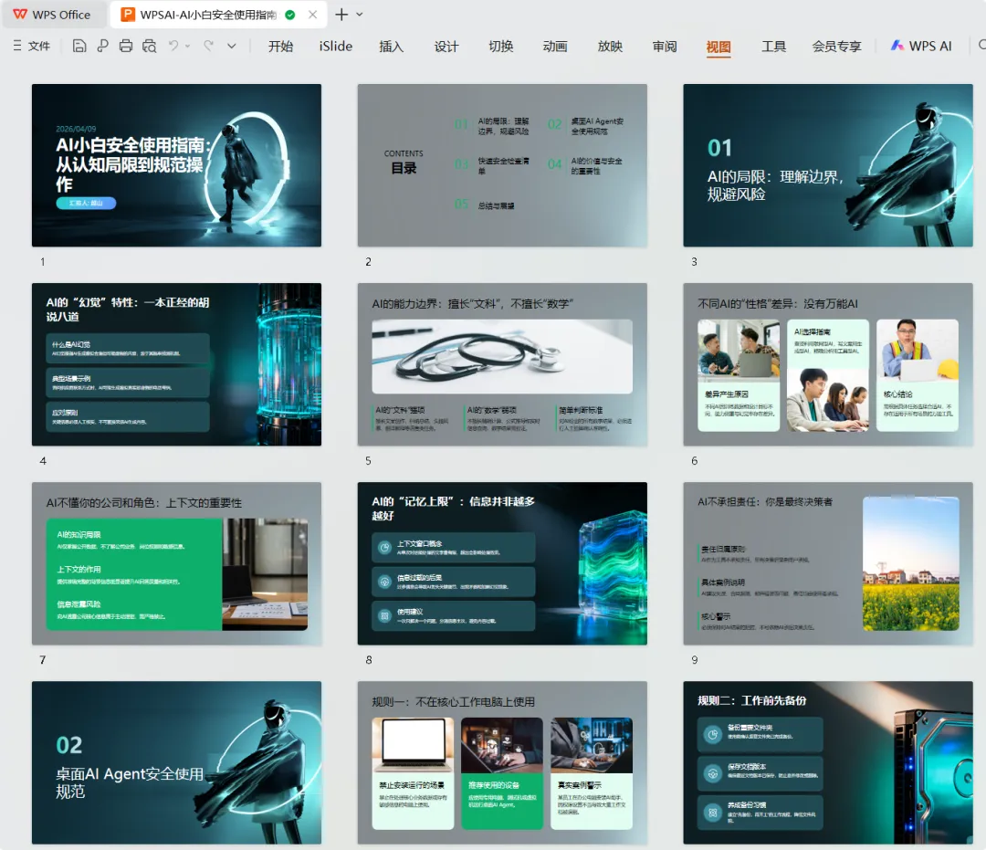Click the new tab plus icon

pos(341,15)
